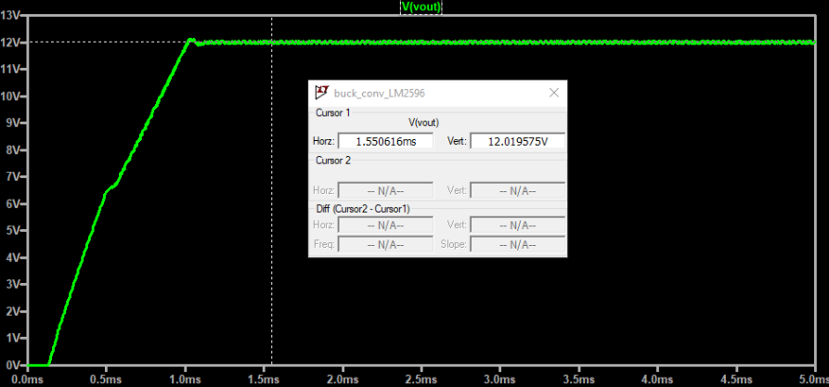Click the V(vout) trace label

(421, 6)
